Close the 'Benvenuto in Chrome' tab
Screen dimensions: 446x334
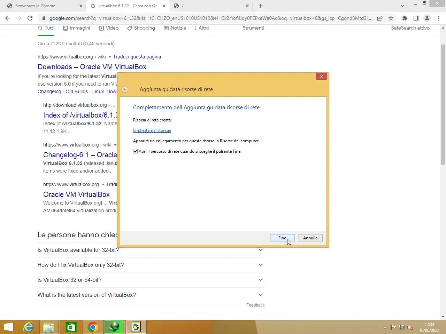pyautogui.click(x=81, y=6)
